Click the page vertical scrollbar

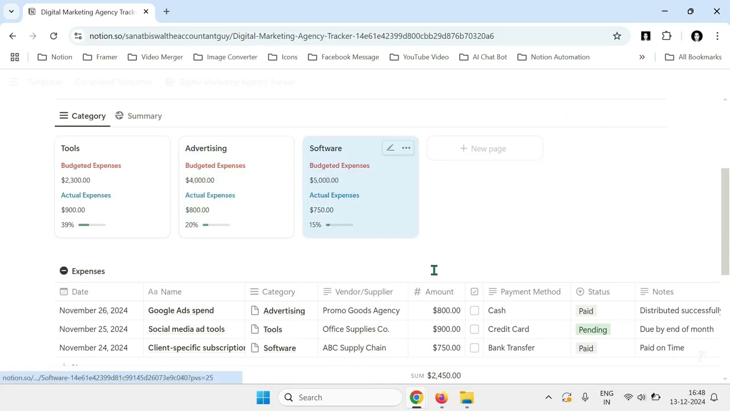725,221
